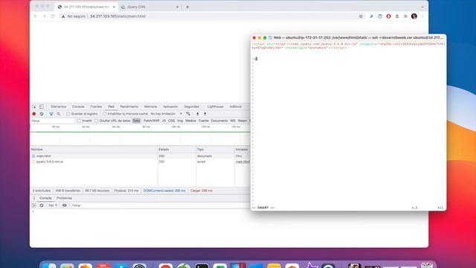Switch to Elementos tab in DevTools
Image resolution: width=476 pixels, height=268 pixels.
58,106
